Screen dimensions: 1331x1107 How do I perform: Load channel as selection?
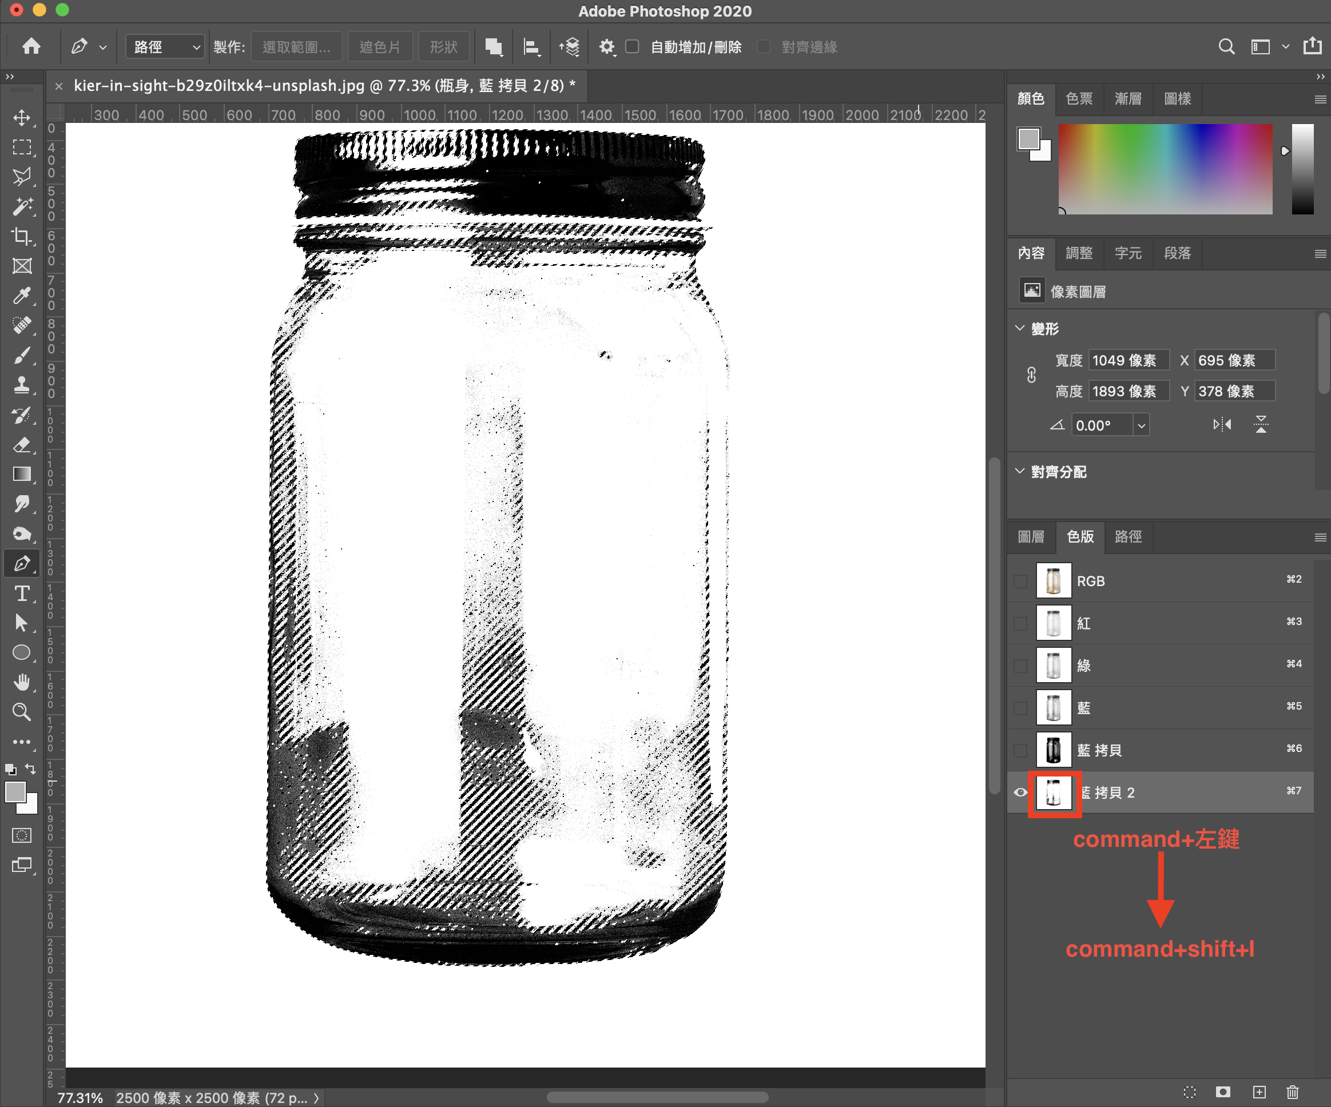(1190, 1092)
